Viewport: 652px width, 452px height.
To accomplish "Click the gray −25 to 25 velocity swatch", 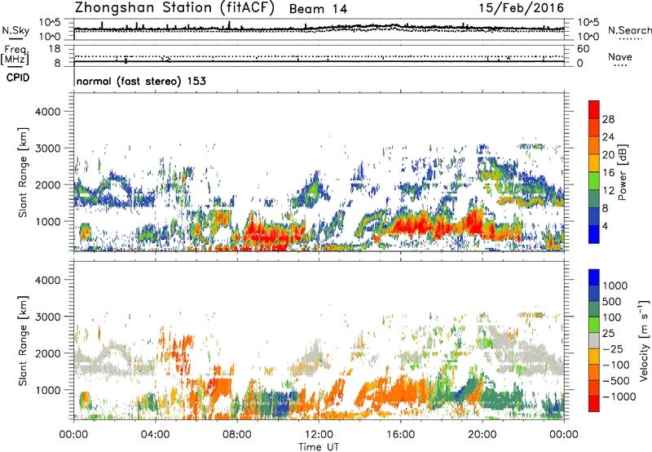I will tap(594, 340).
